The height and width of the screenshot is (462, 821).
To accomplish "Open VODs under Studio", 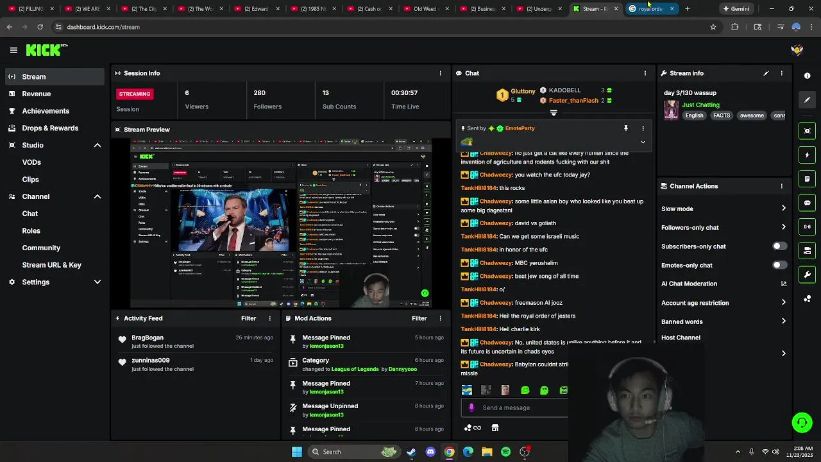I will [x=31, y=162].
